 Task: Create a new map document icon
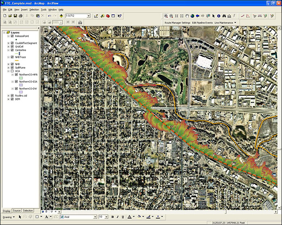[x=5, y=16]
